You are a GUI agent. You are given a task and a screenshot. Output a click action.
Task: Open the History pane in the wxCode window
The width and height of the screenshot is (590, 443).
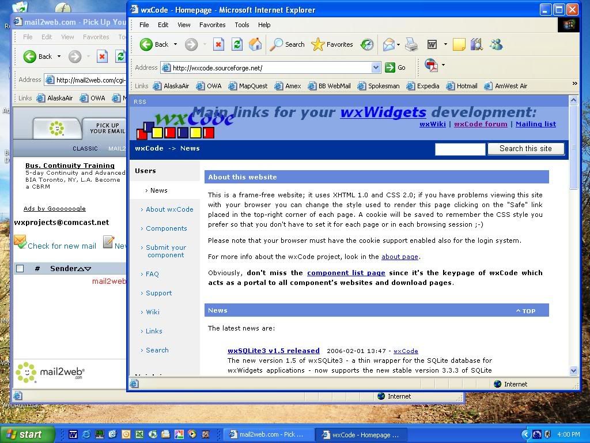366,44
